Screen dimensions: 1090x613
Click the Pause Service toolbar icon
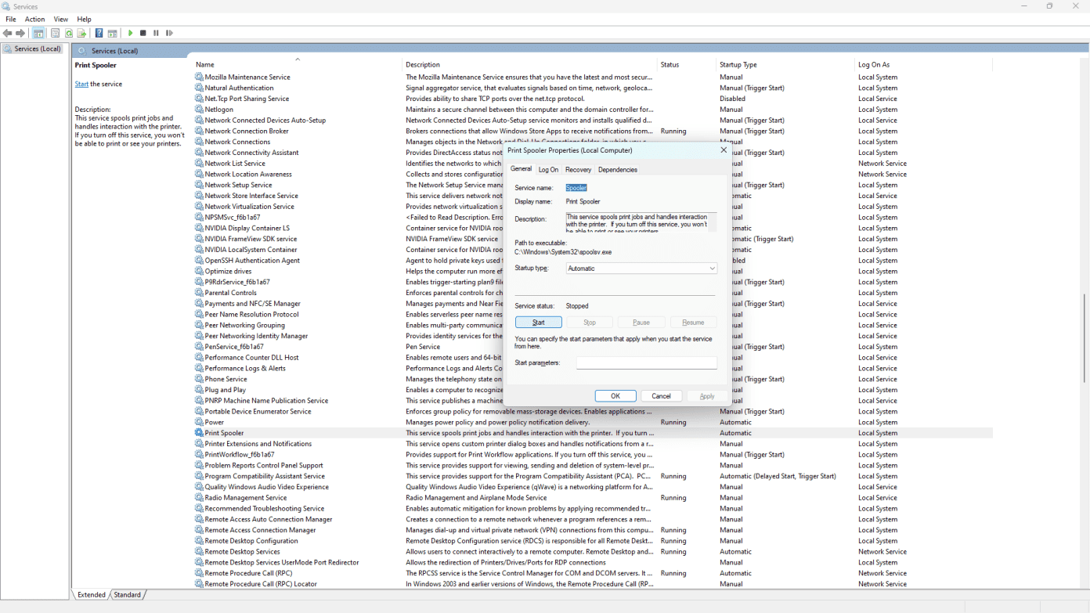click(155, 33)
